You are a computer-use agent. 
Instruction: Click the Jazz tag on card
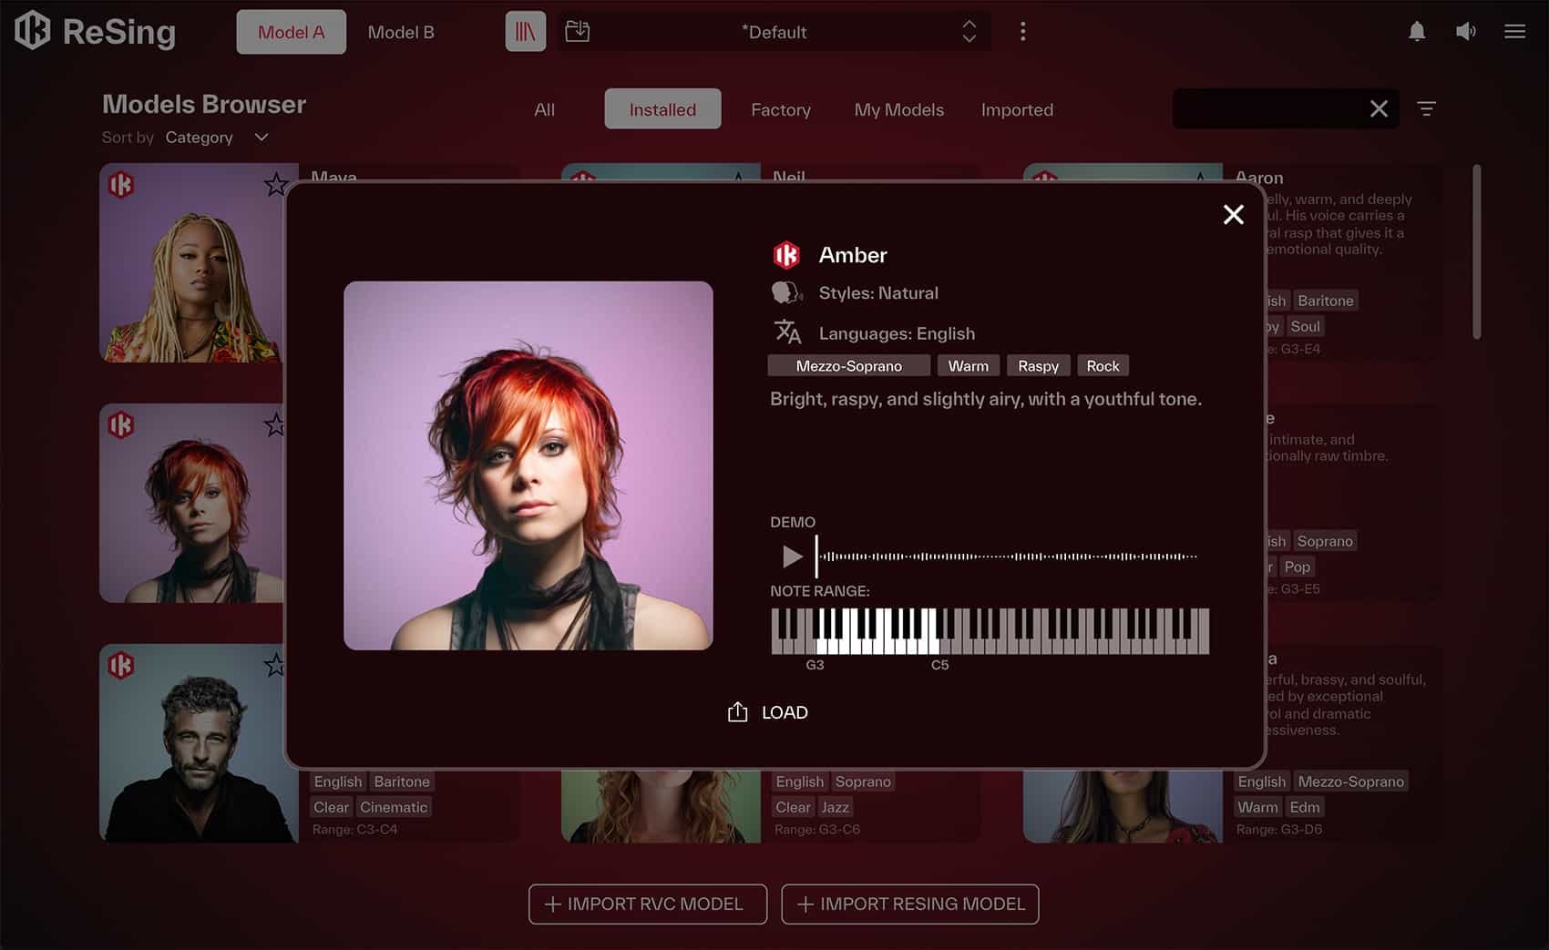[835, 807]
